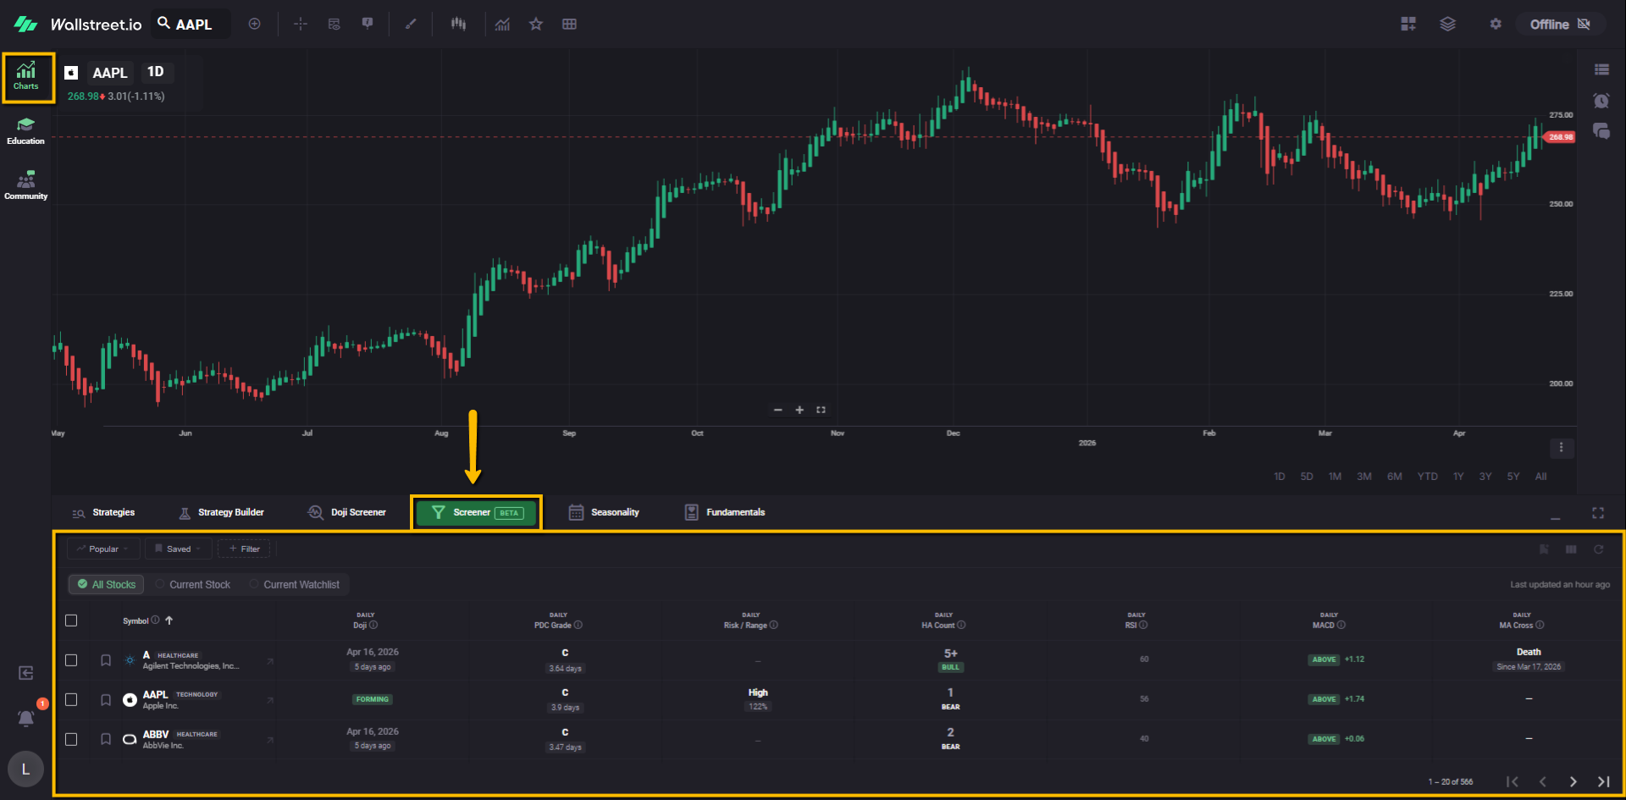Switch to the Seasonality tab

point(604,512)
